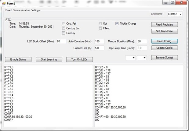Check the Century checkbox
Viewport: 189px width, 131px height.
click(64, 33)
